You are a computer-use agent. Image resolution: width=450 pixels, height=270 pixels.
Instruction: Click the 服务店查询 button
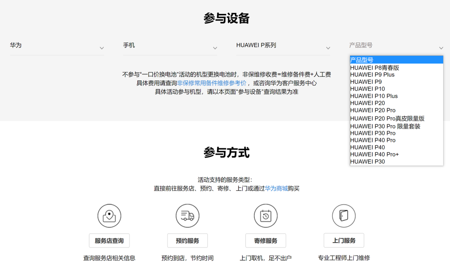[x=109, y=240]
